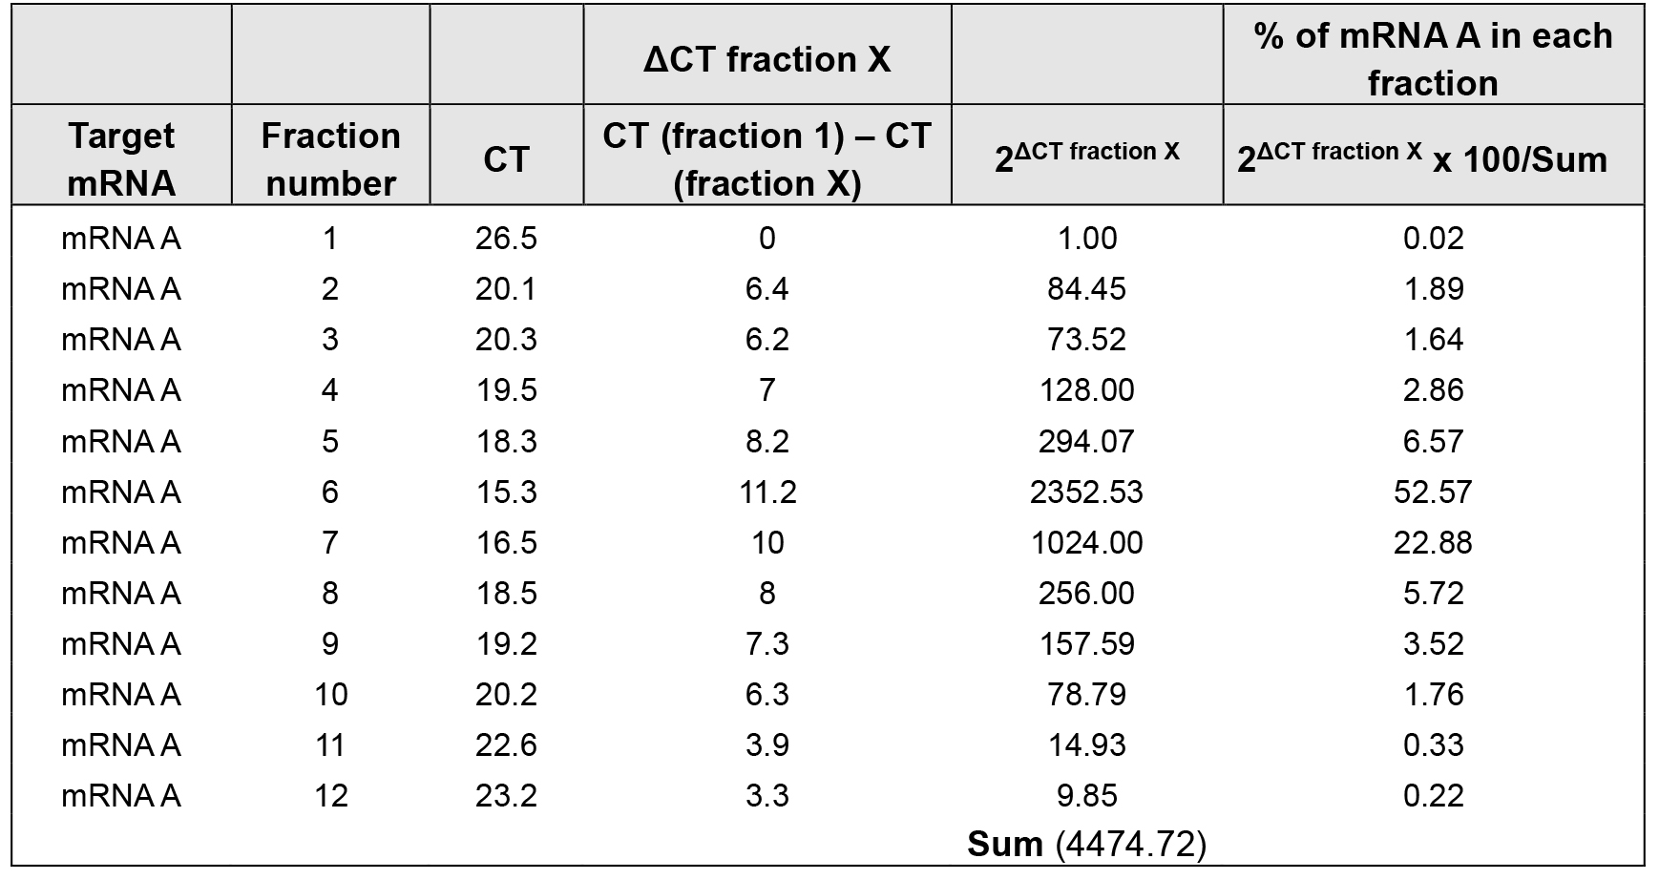Select the CT value 26.5 for fraction 1

(506, 238)
